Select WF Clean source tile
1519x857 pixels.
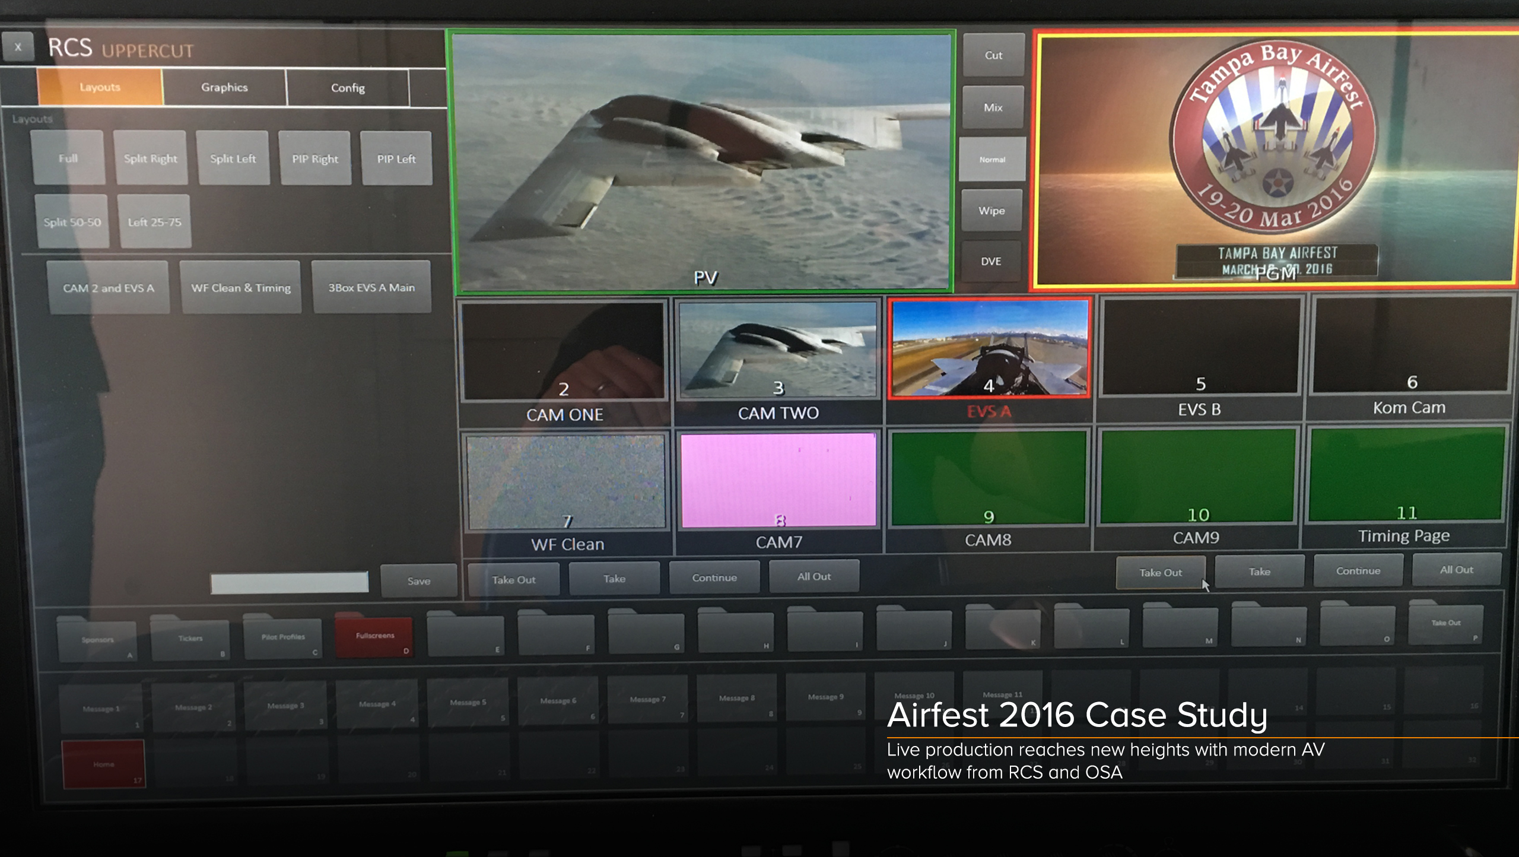(567, 493)
